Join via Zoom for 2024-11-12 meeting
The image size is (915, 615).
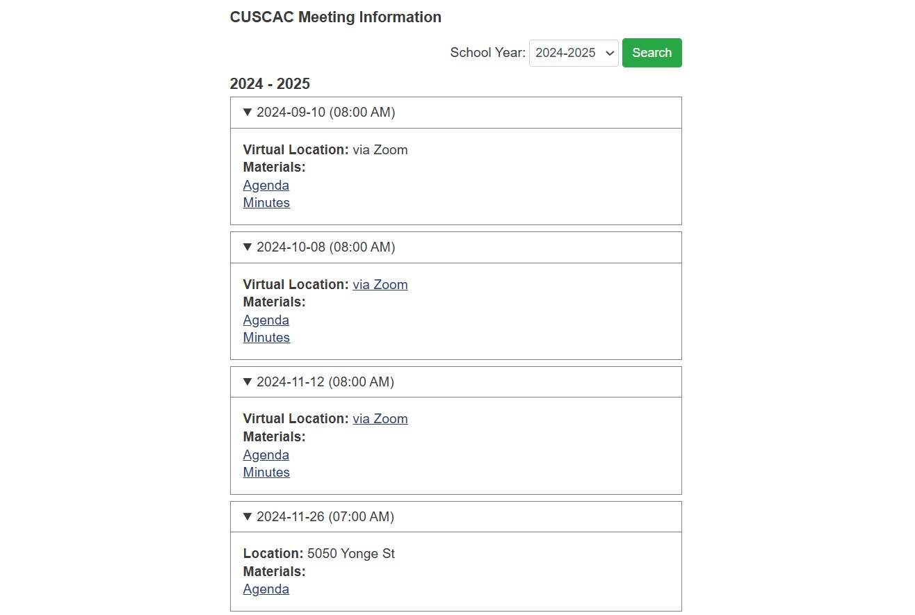click(380, 419)
